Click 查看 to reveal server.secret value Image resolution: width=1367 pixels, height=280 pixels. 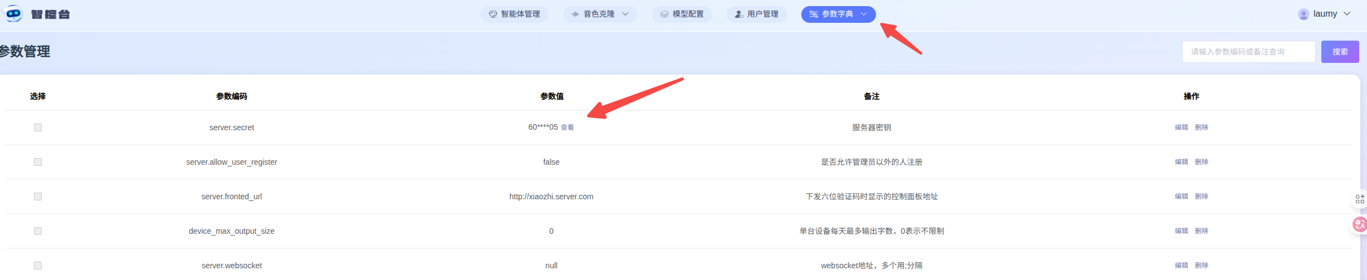pos(567,127)
